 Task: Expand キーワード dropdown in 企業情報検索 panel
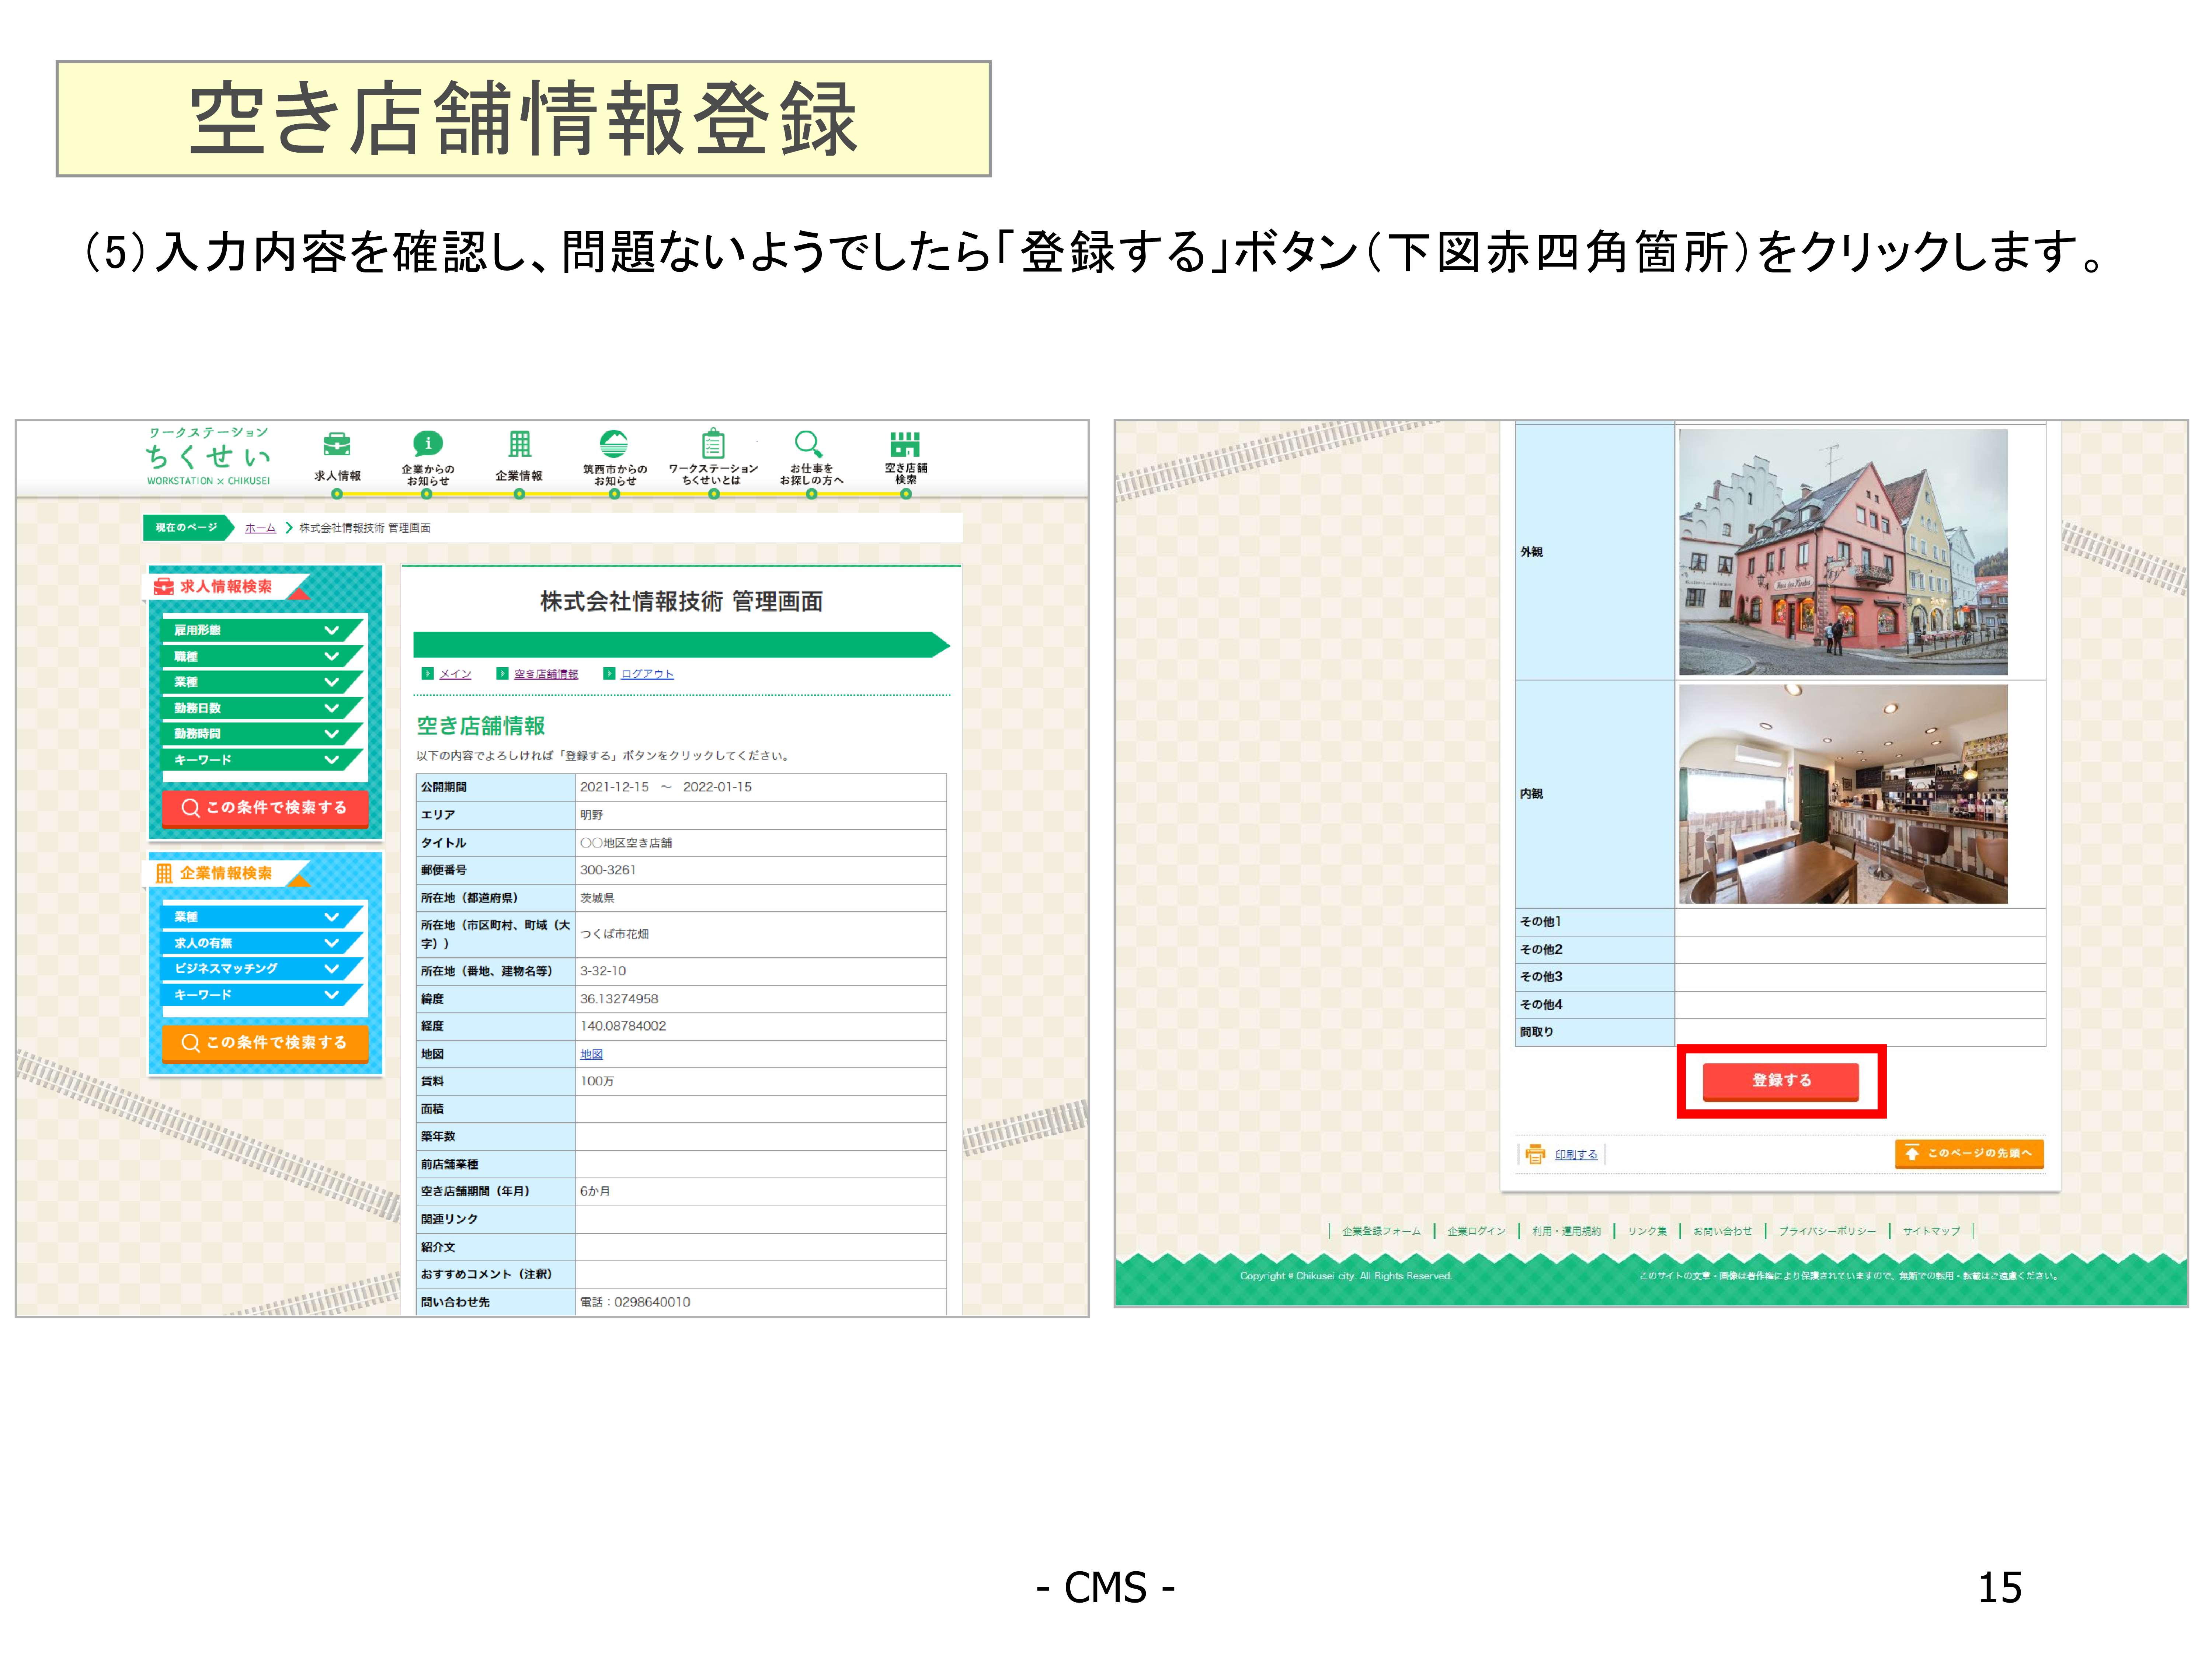262,995
